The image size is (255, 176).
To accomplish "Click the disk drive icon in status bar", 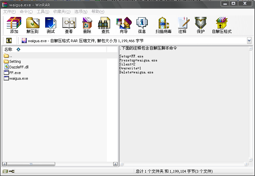I will tap(5, 171).
